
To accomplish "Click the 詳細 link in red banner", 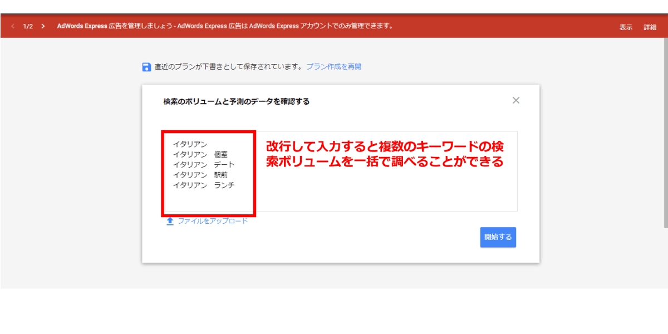I will click(650, 27).
